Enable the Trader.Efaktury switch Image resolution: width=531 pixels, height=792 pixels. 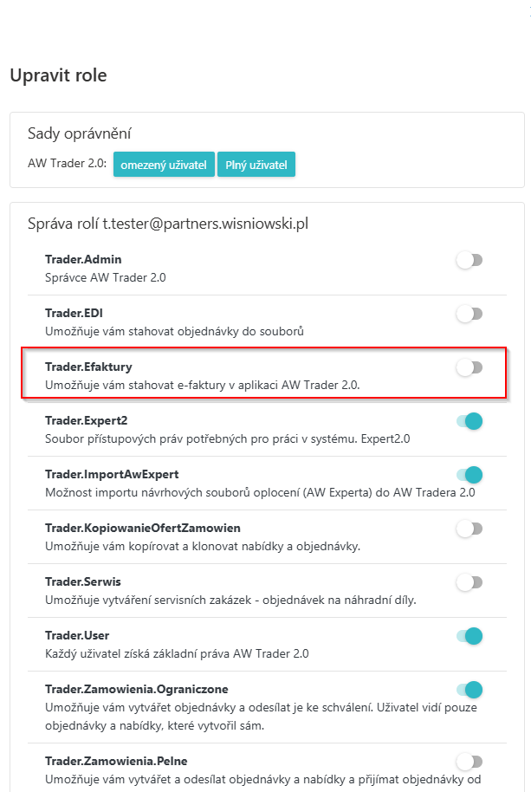point(469,367)
